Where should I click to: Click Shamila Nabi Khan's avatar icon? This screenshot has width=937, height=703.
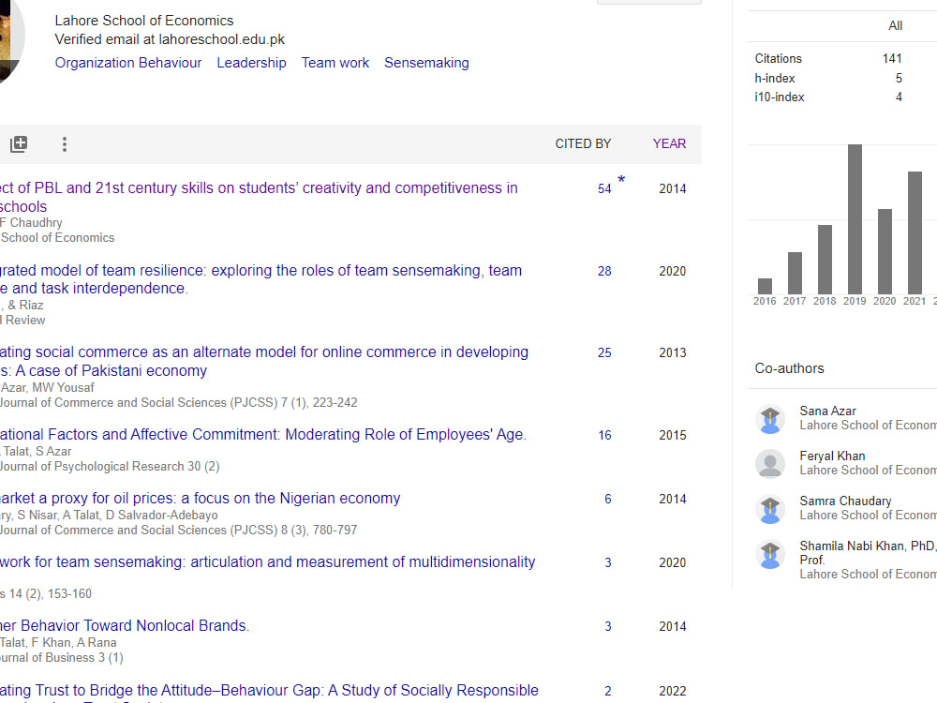coord(770,556)
